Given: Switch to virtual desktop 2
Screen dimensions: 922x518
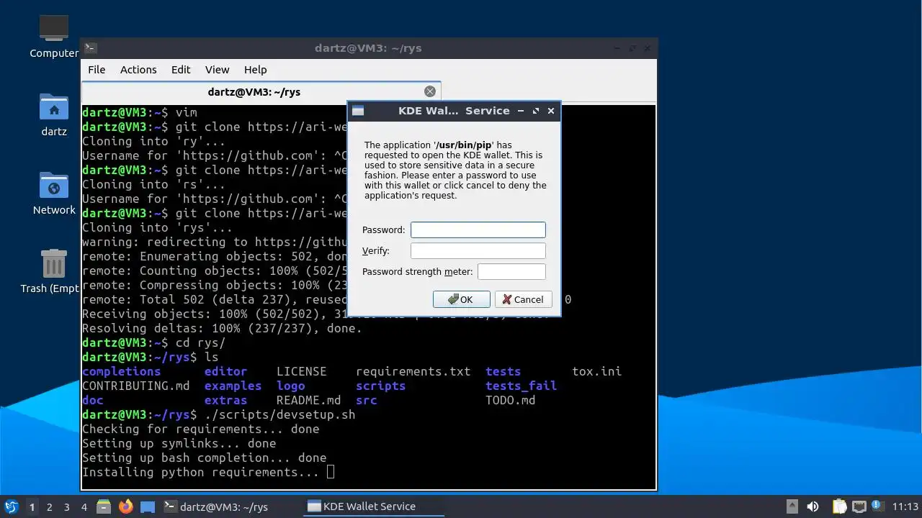Looking at the screenshot, I should (x=50, y=506).
